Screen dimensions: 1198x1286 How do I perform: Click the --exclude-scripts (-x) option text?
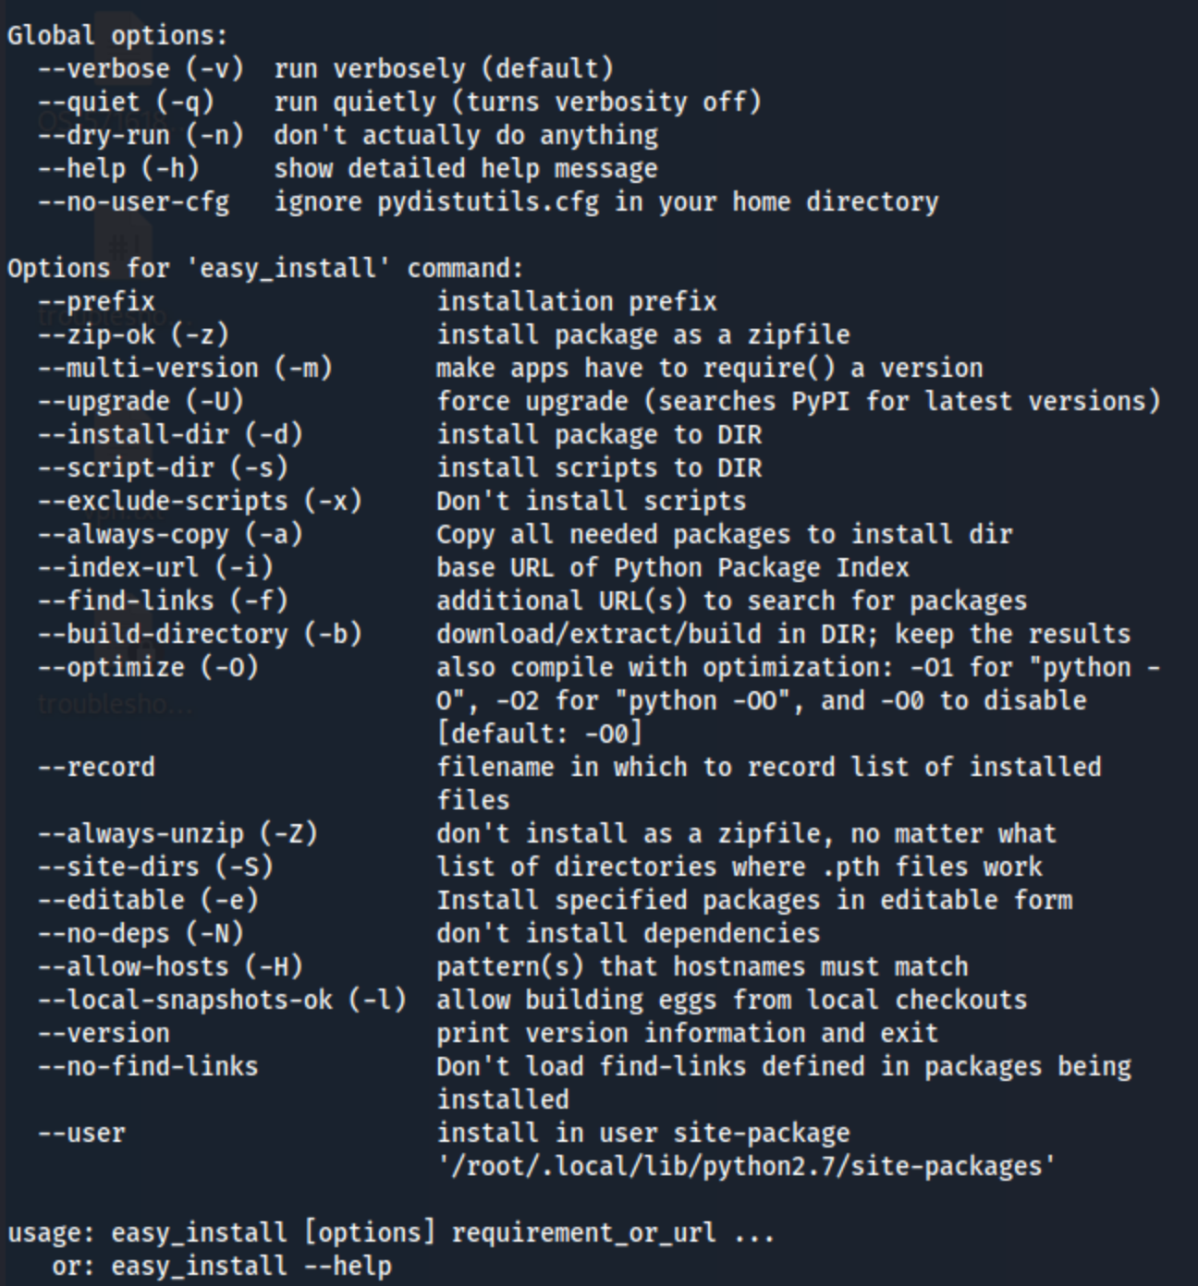[200, 502]
